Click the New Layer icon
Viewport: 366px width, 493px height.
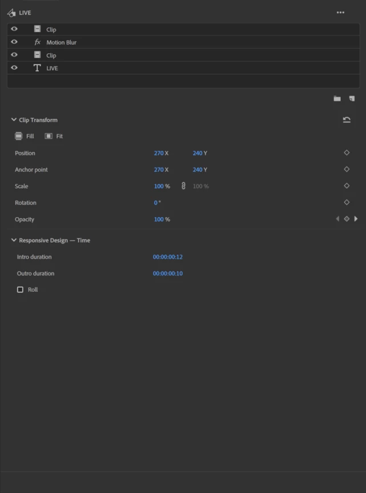pyautogui.click(x=352, y=99)
